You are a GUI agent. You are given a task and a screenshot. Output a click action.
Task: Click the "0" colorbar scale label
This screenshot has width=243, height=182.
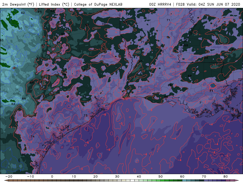coord(52,177)
